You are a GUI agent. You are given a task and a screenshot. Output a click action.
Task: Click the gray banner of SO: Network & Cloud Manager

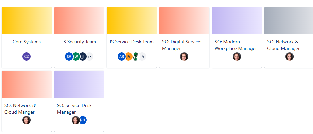(289, 21)
